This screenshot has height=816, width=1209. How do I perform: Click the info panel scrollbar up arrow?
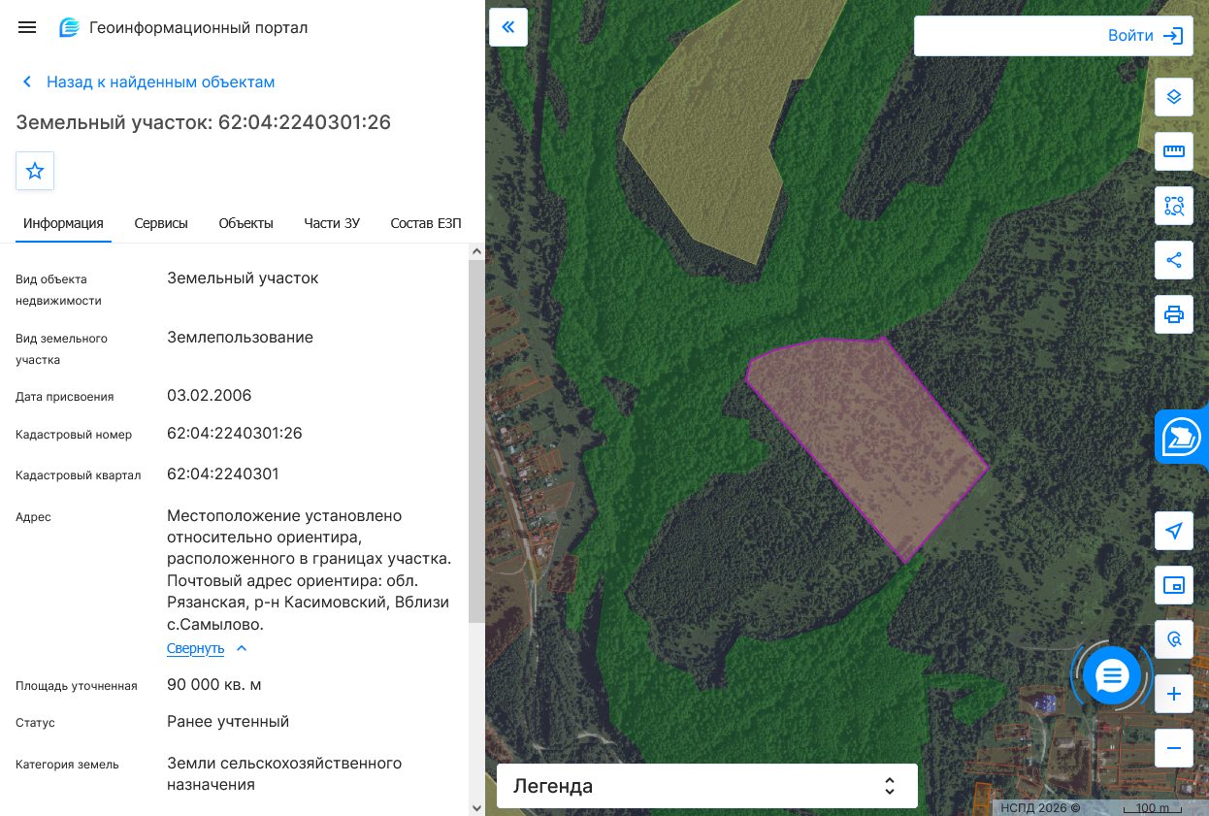click(476, 251)
